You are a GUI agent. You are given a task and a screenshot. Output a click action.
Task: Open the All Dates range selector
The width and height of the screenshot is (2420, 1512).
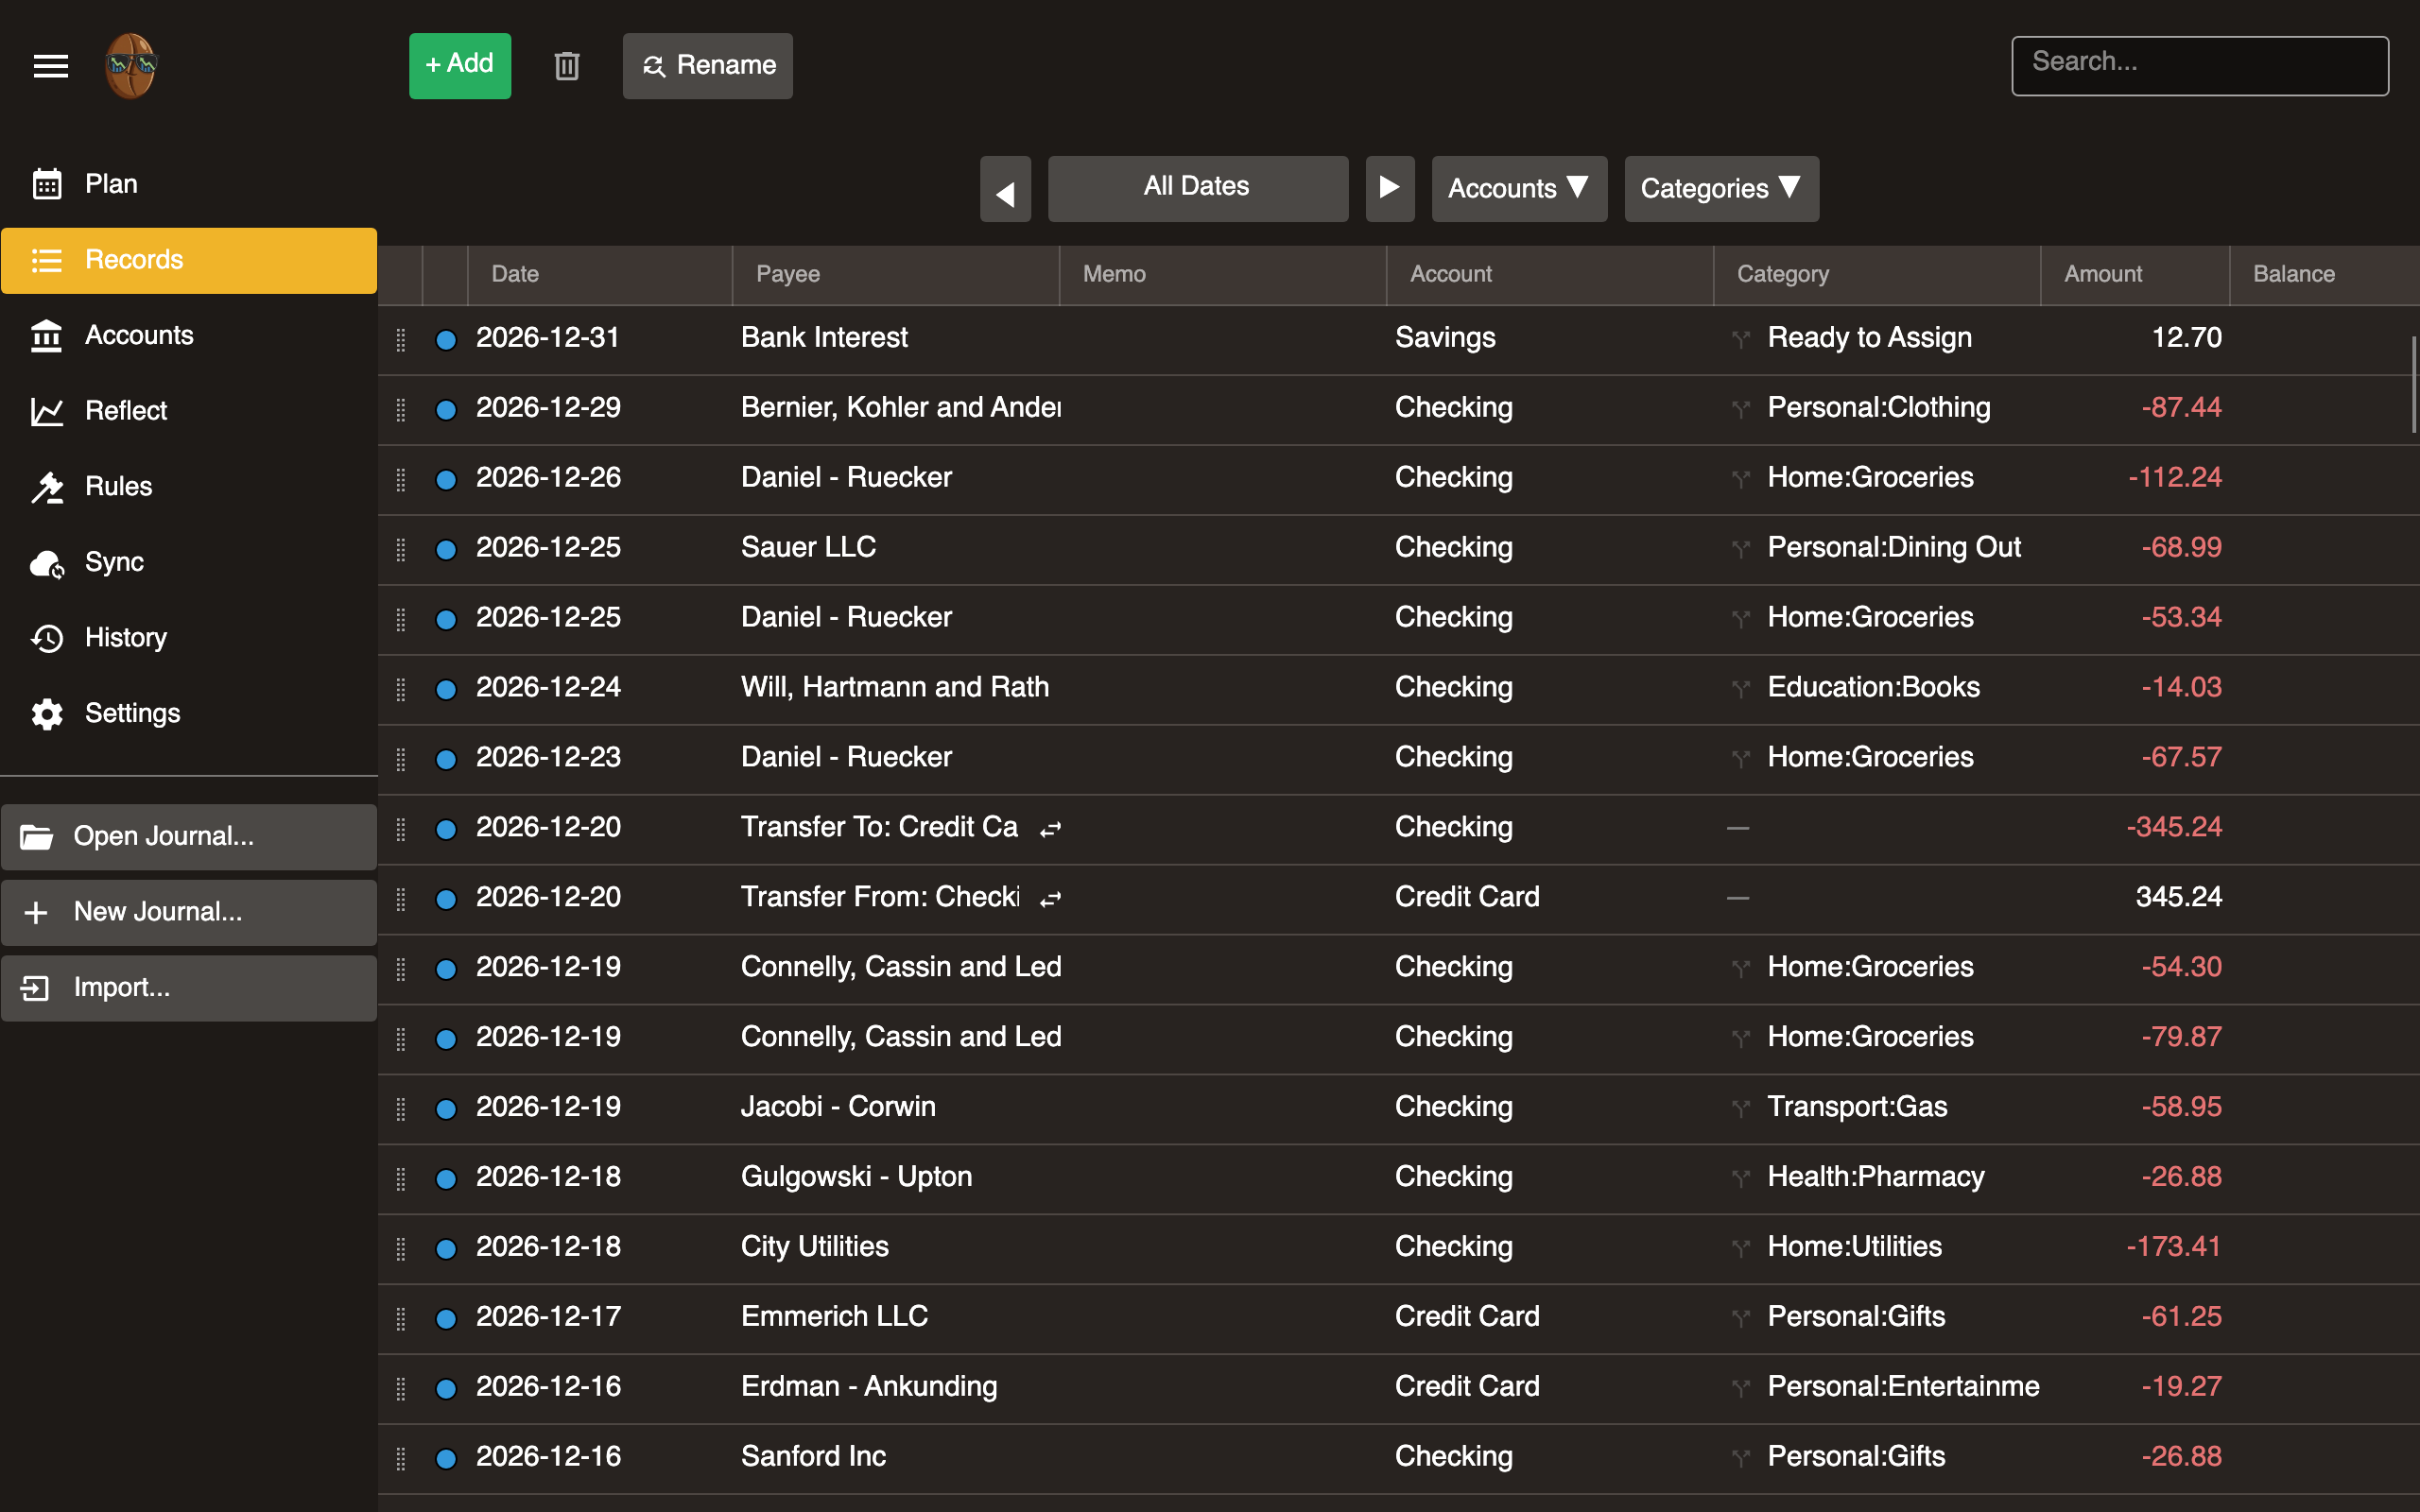[x=1197, y=188]
